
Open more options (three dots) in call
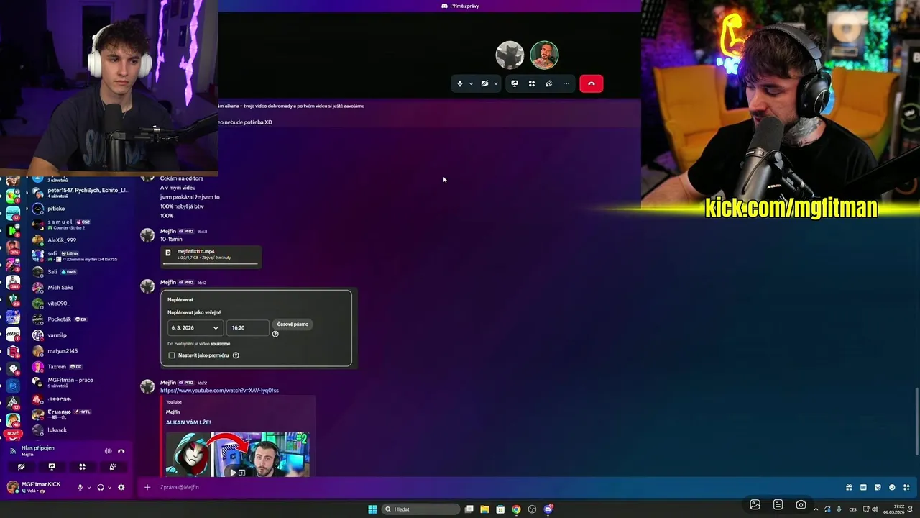566,83
